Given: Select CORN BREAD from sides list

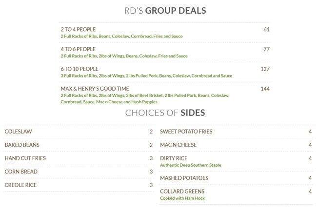Looking at the screenshot, I should click(x=21, y=172).
